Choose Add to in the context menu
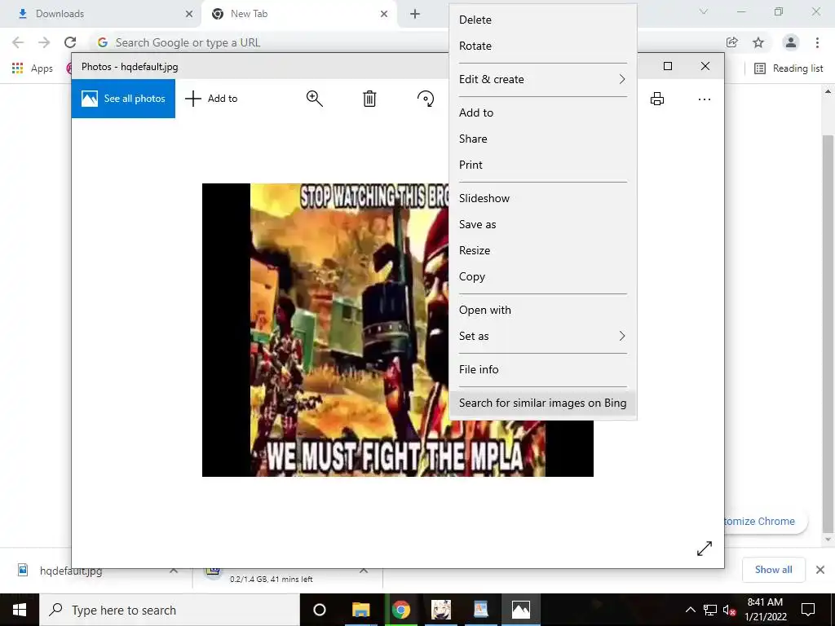The image size is (835, 626). [x=542, y=112]
